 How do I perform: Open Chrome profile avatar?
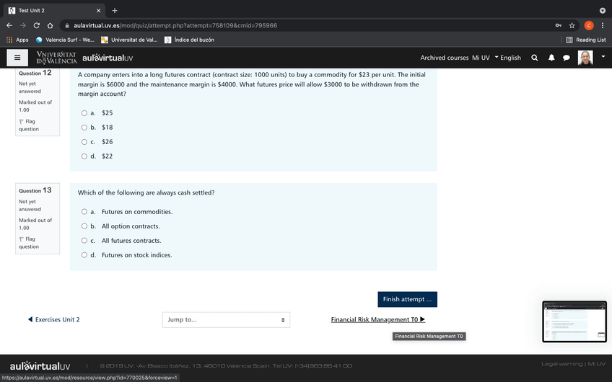click(589, 25)
